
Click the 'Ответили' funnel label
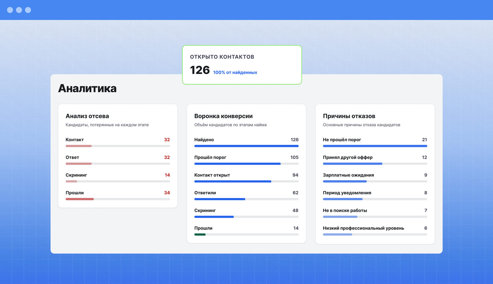205,193
